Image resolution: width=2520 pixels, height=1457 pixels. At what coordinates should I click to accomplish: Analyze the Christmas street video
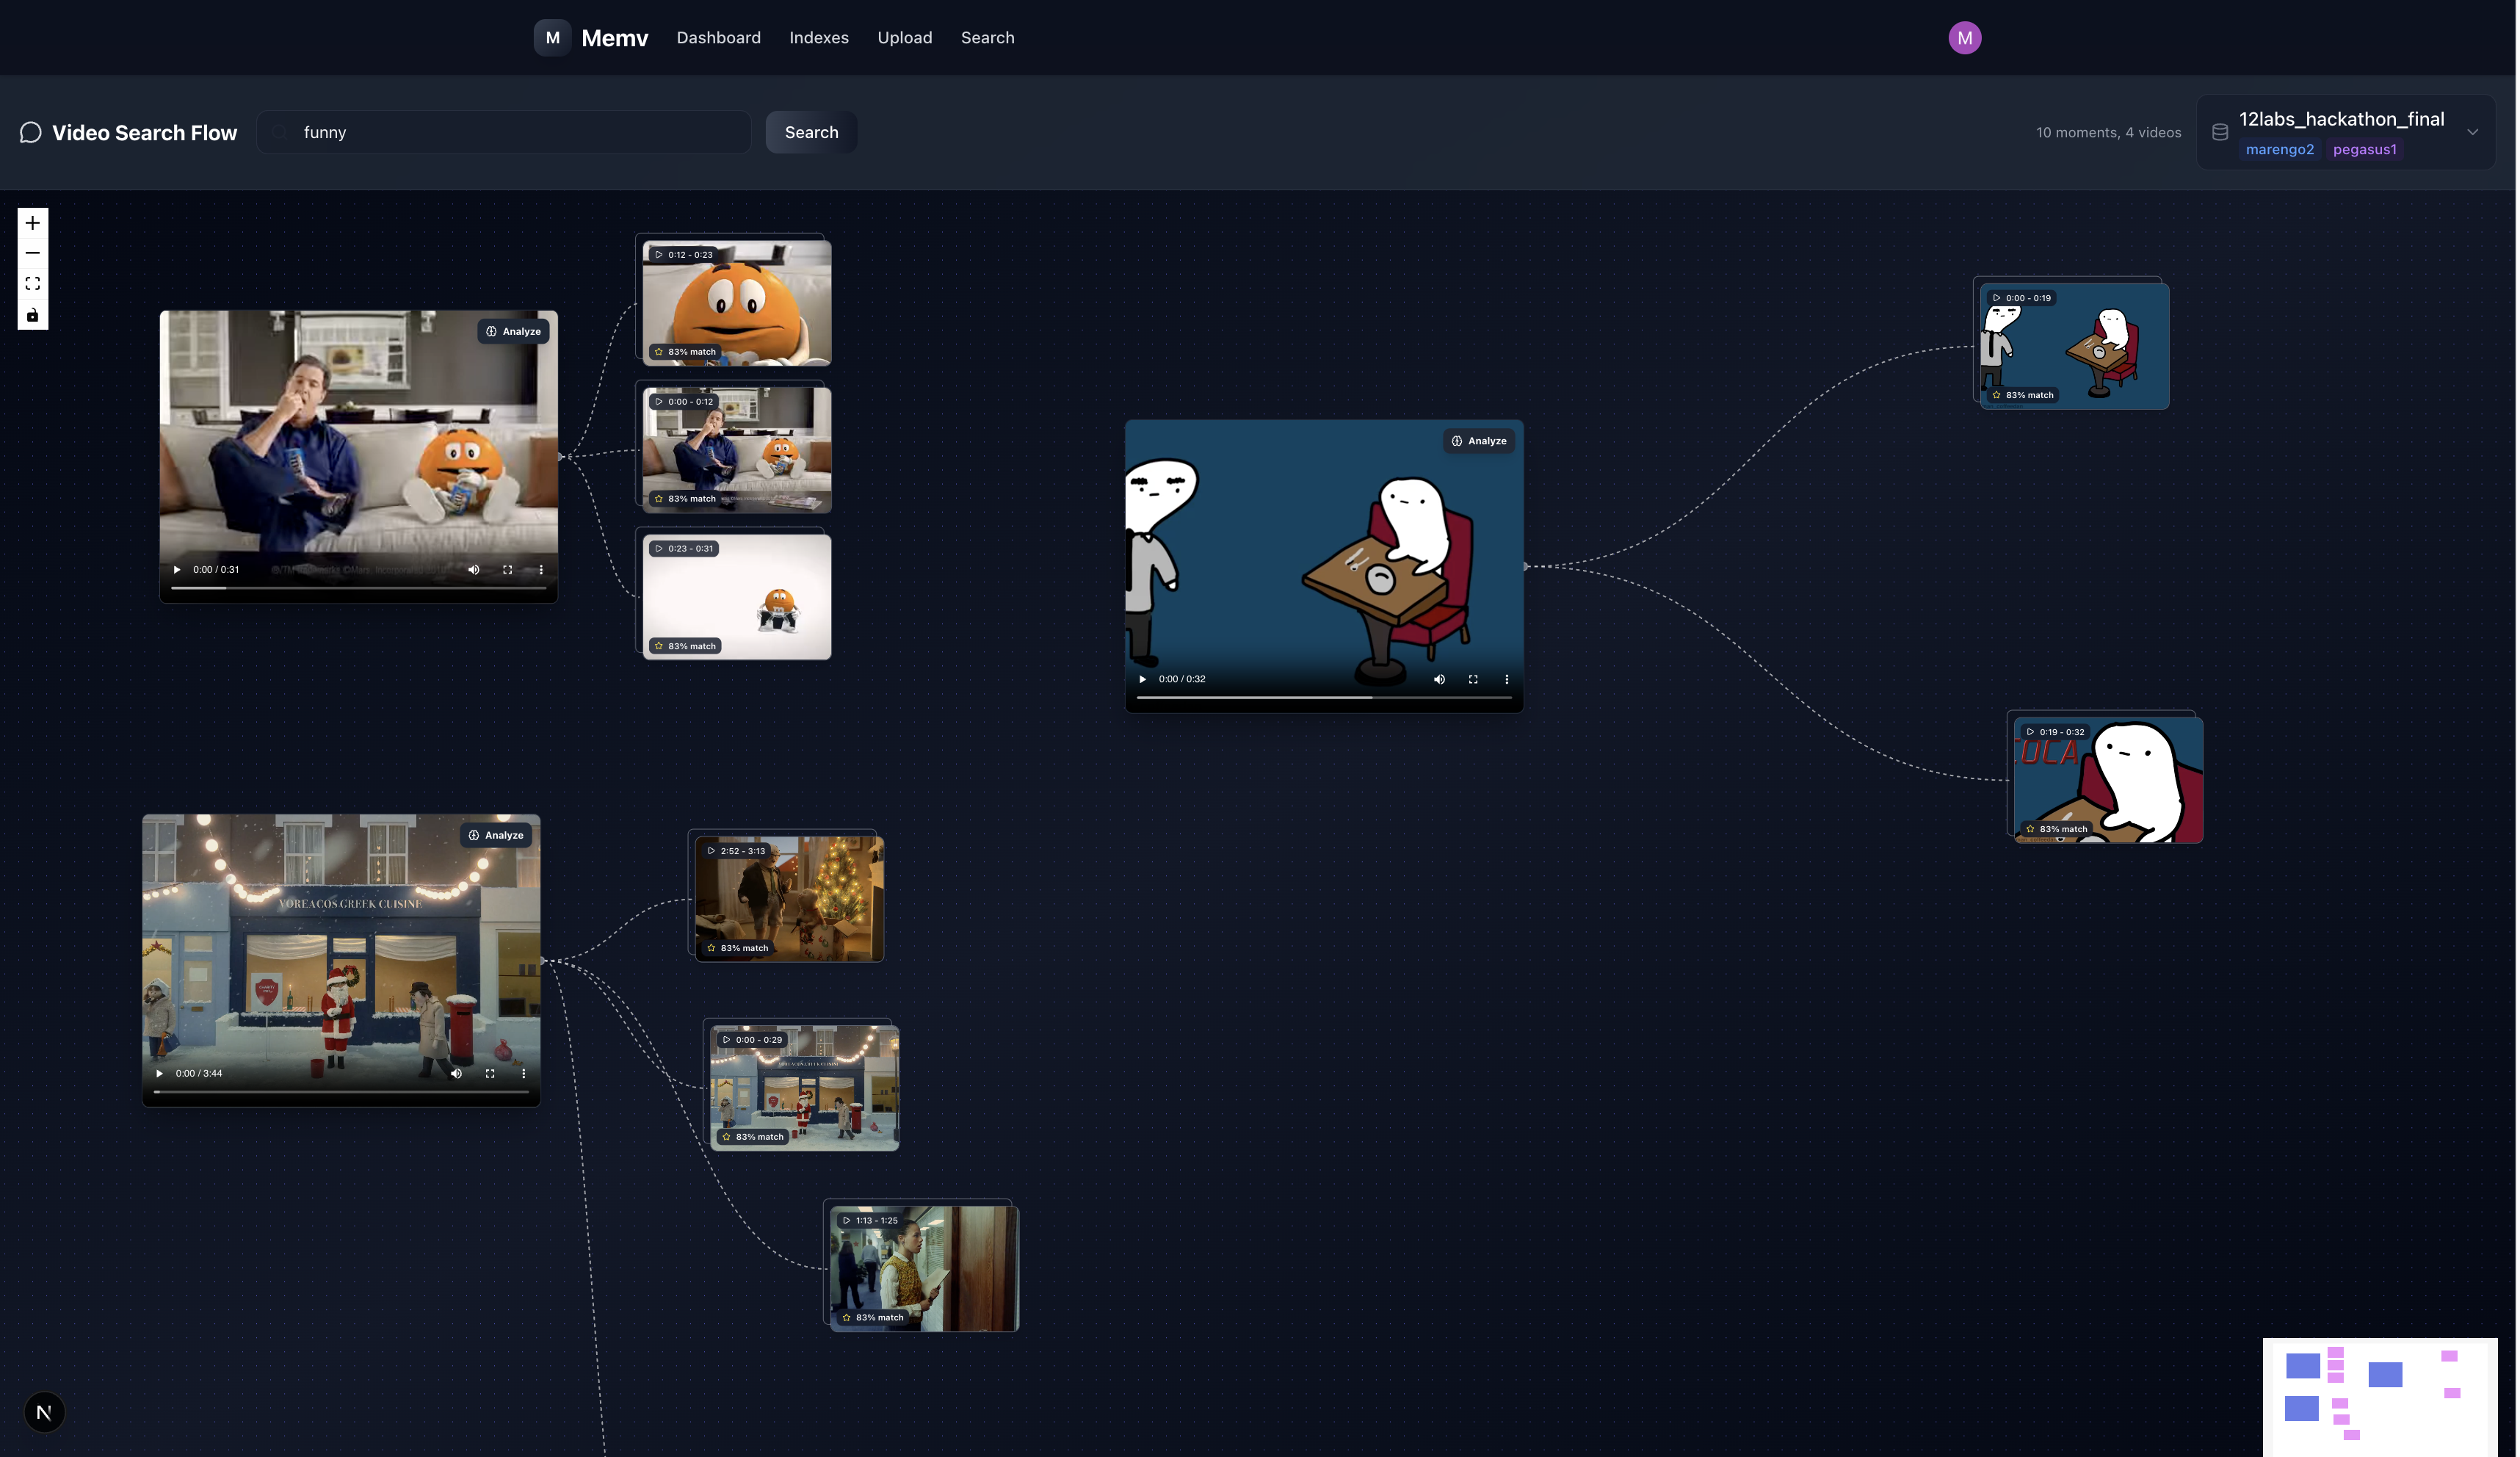click(x=496, y=835)
